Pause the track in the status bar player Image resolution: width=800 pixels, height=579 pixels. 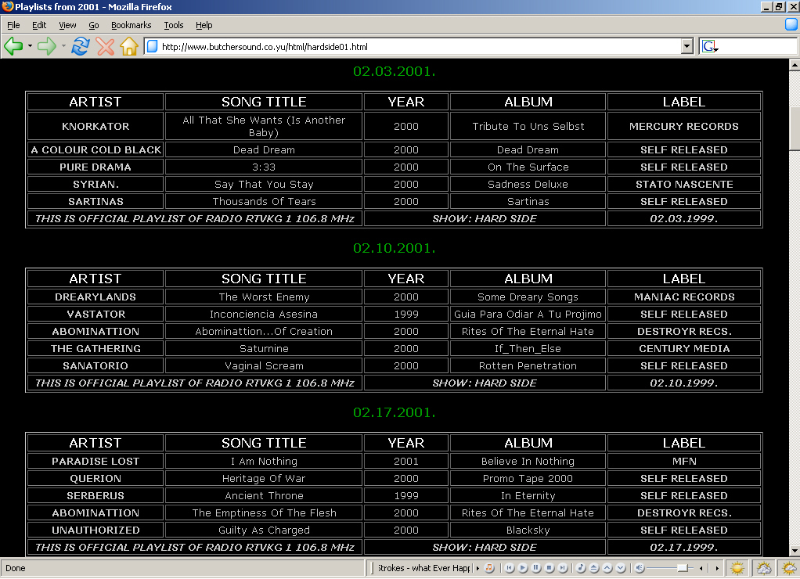coord(535,568)
